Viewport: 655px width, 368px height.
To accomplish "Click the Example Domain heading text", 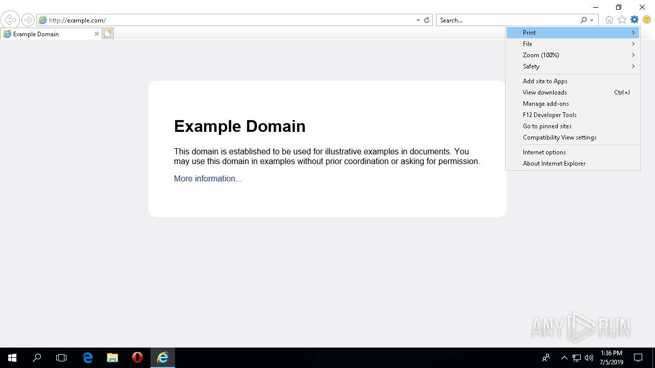I will click(239, 126).
